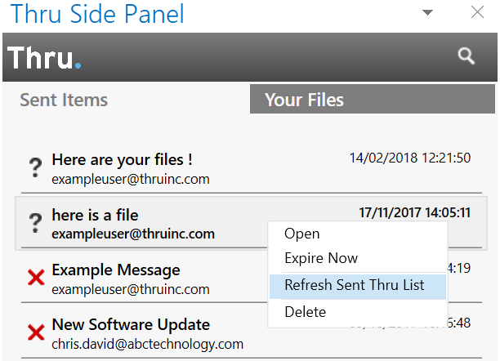Select the New Software Update message
This screenshot has width=500, height=361.
pyautogui.click(x=131, y=324)
